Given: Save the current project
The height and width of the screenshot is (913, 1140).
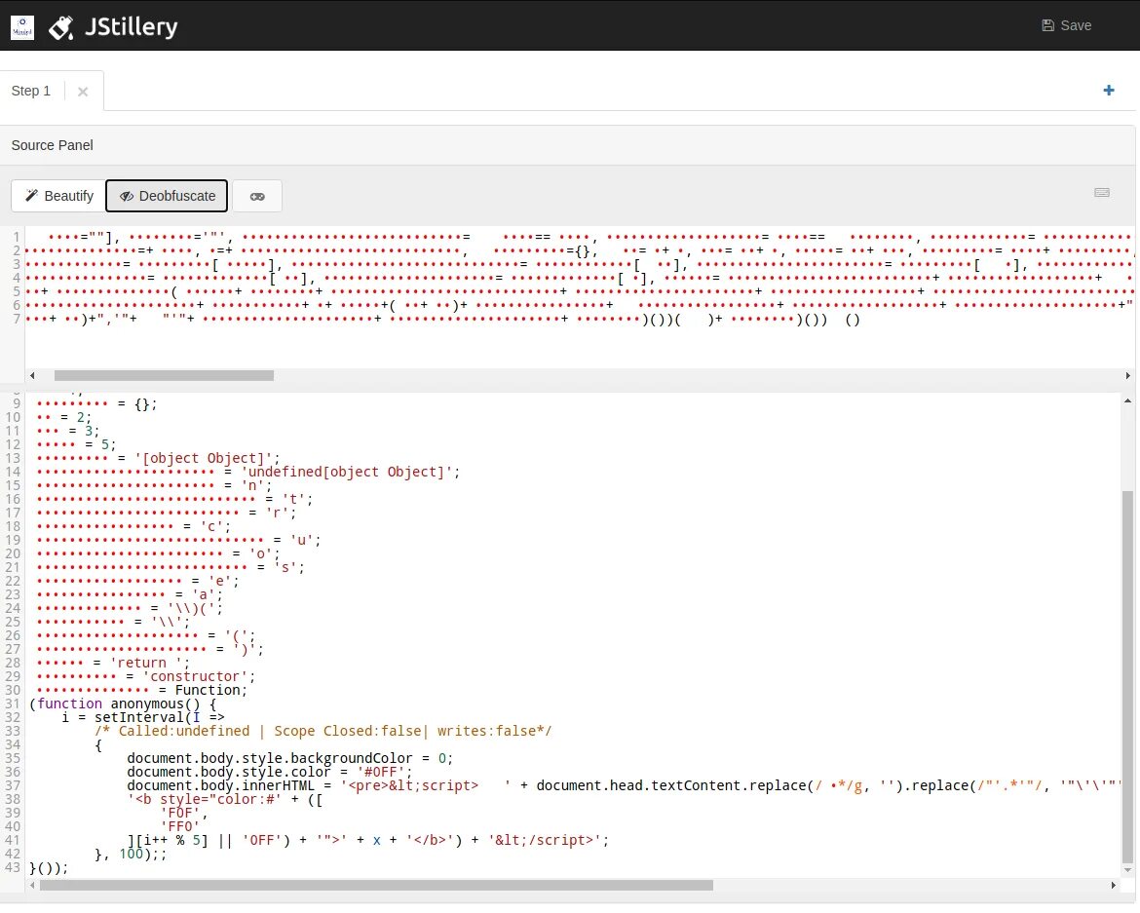Looking at the screenshot, I should click(x=1067, y=25).
